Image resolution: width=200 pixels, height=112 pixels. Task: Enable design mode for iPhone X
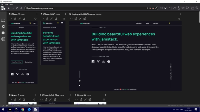coord(24,19)
